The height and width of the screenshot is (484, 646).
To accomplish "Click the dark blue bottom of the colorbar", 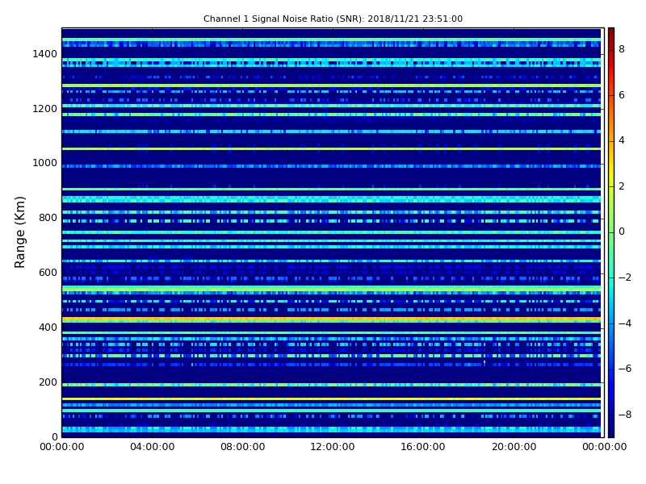I will pyautogui.click(x=611, y=428).
